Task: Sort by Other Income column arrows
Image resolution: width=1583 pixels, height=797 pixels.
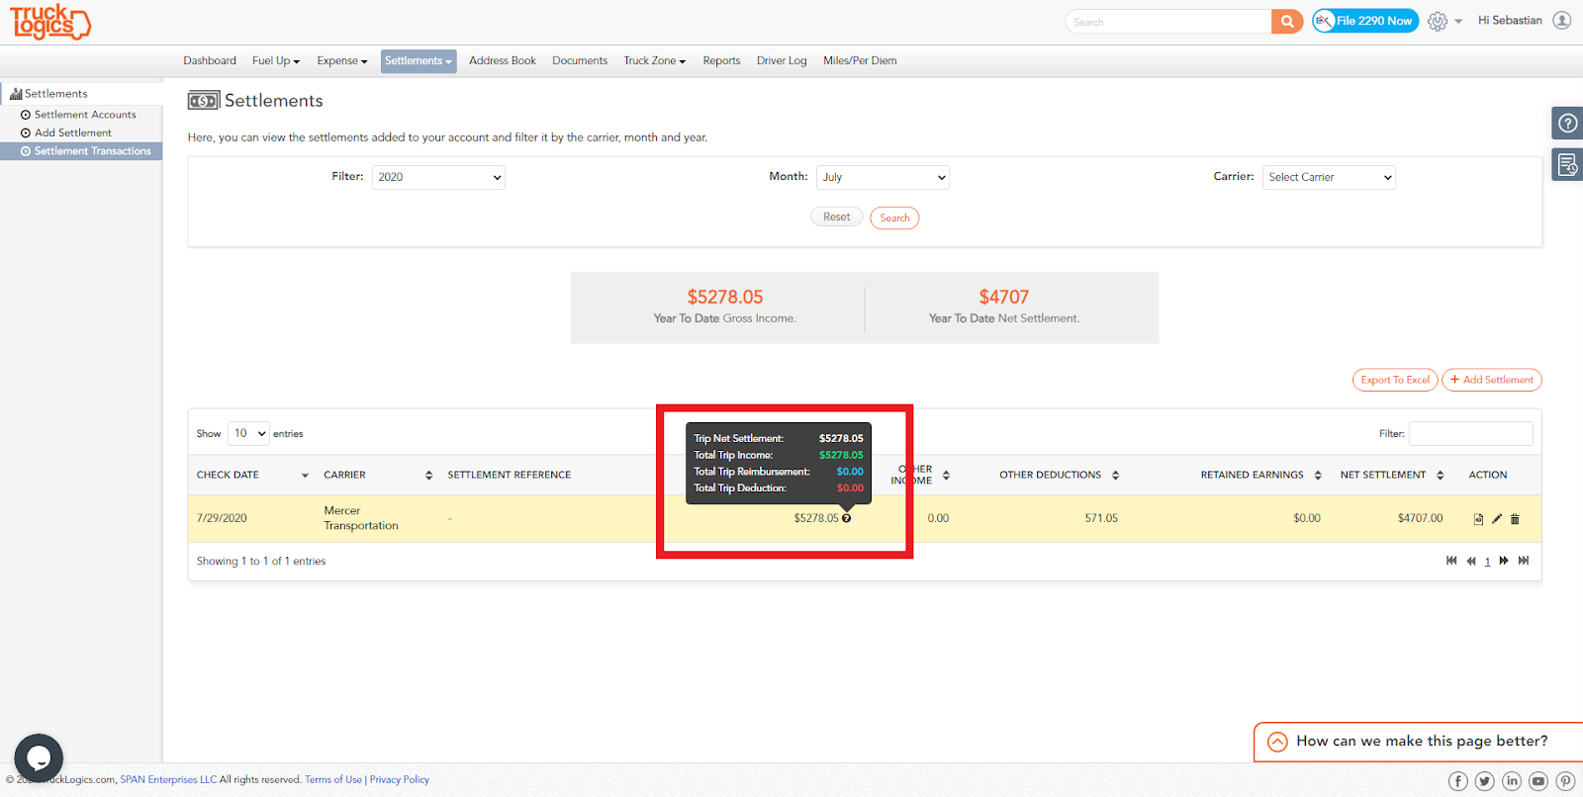Action: pyautogui.click(x=947, y=476)
